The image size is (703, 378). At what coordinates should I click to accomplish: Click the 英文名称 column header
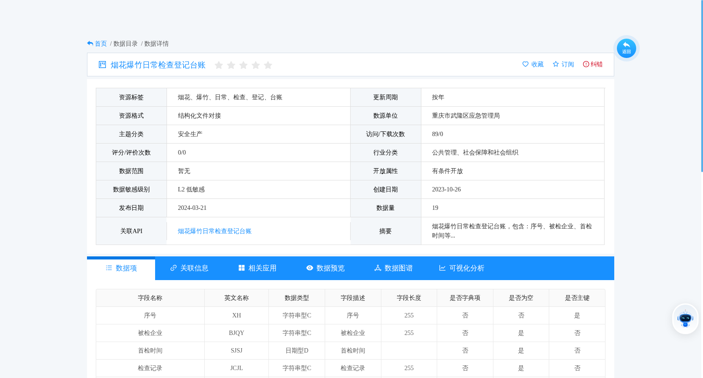[236, 298]
